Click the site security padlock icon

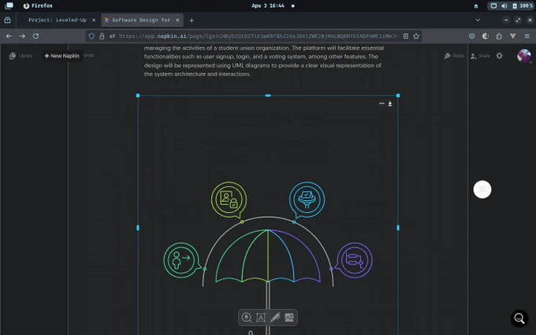[102, 36]
